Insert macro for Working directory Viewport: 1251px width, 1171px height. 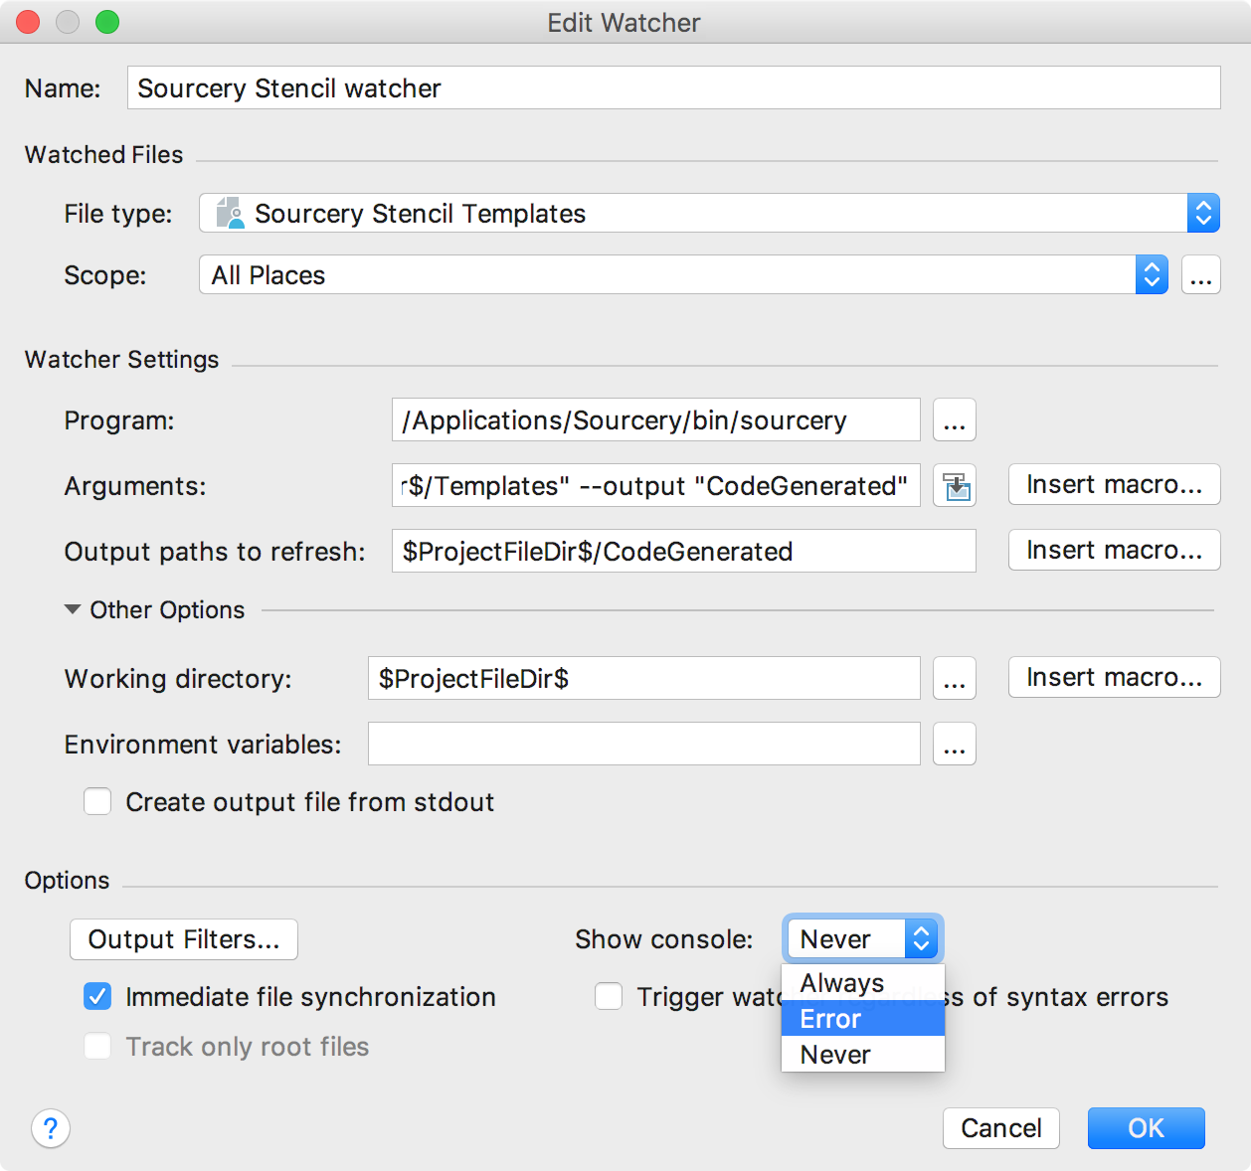1114,677
